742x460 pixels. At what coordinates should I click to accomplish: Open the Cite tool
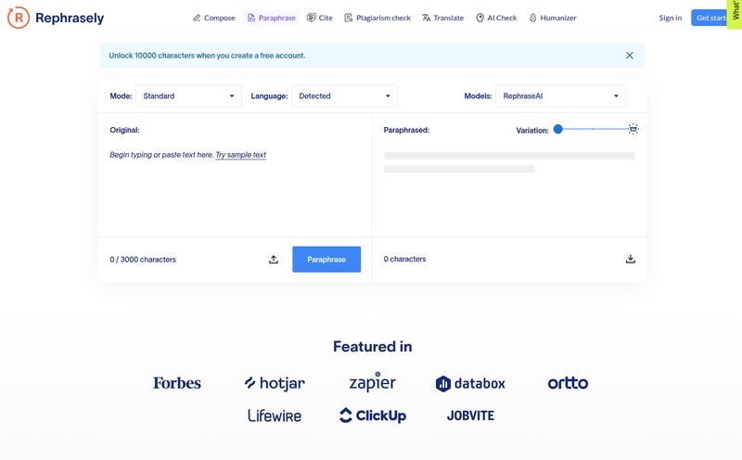tap(320, 18)
